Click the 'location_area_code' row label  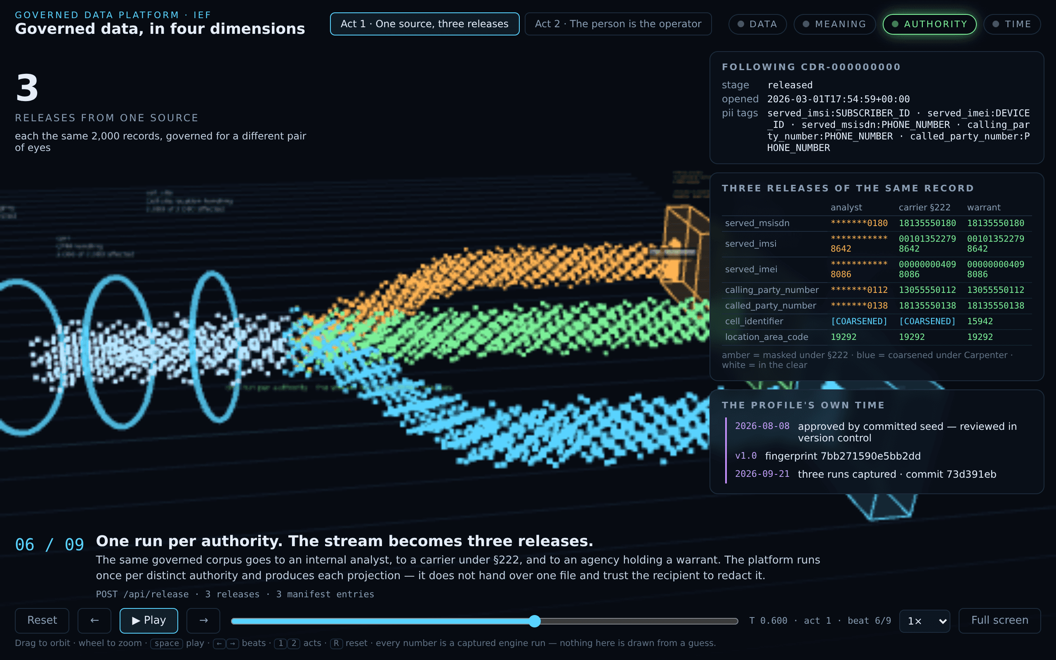(766, 337)
